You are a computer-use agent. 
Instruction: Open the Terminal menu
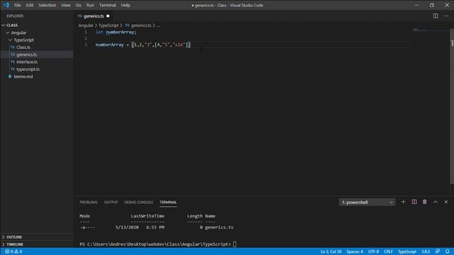click(107, 5)
